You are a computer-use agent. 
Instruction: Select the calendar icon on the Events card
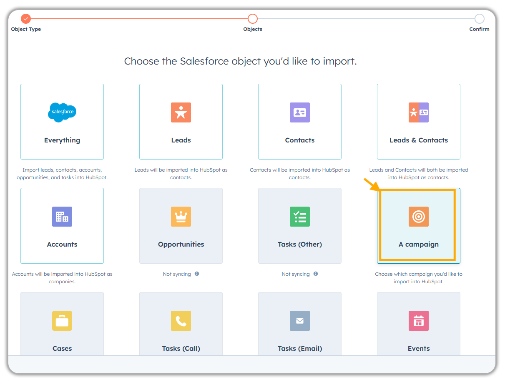click(x=418, y=321)
